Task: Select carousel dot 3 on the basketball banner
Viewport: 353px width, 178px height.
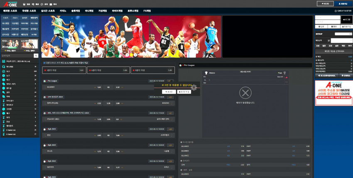Action: [x=135, y=55]
